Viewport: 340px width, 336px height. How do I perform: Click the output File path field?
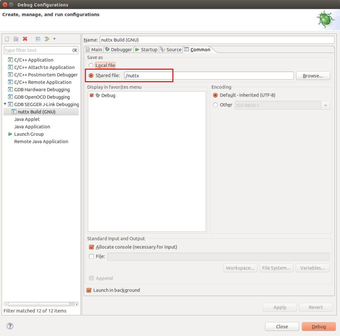[218, 256]
